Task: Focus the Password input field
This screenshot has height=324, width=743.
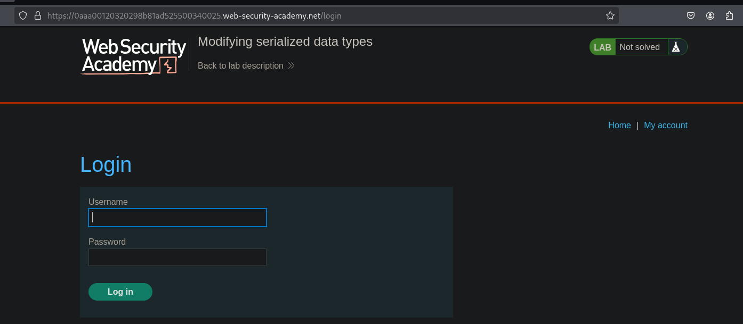Action: tap(177, 257)
